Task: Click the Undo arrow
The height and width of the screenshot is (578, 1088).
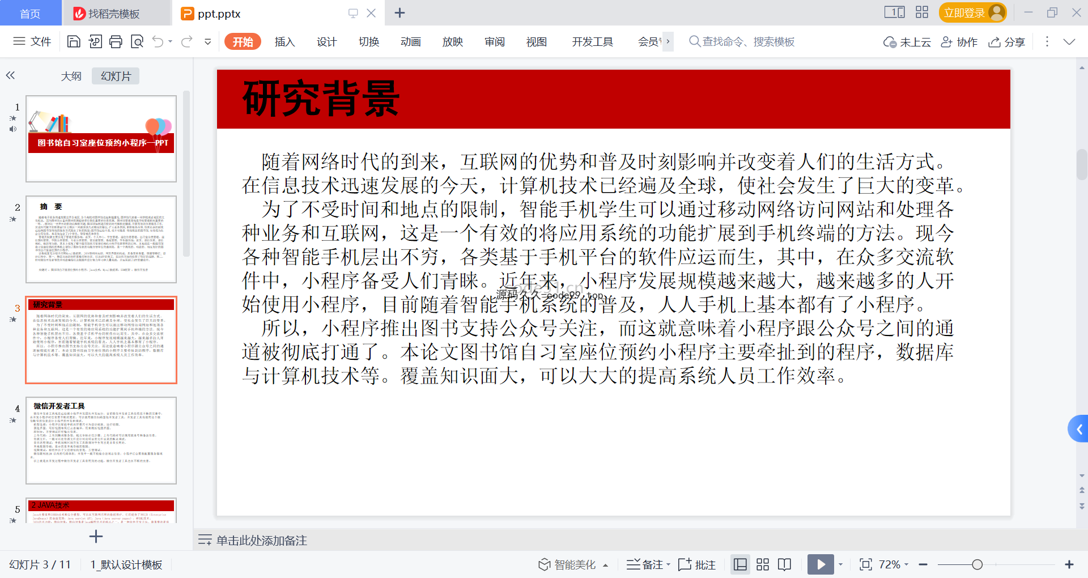Action: pos(158,41)
